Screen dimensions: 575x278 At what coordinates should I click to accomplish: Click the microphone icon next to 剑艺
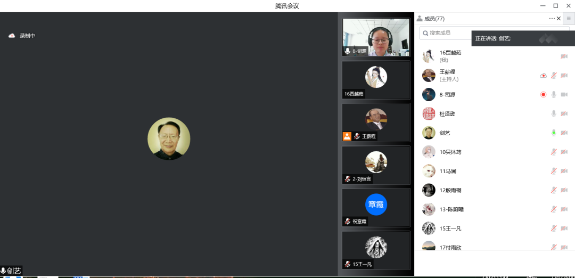click(x=554, y=133)
